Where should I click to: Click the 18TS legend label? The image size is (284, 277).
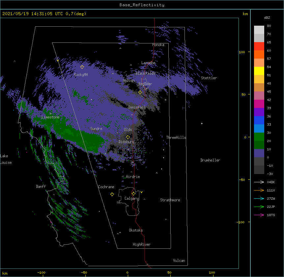(271, 215)
